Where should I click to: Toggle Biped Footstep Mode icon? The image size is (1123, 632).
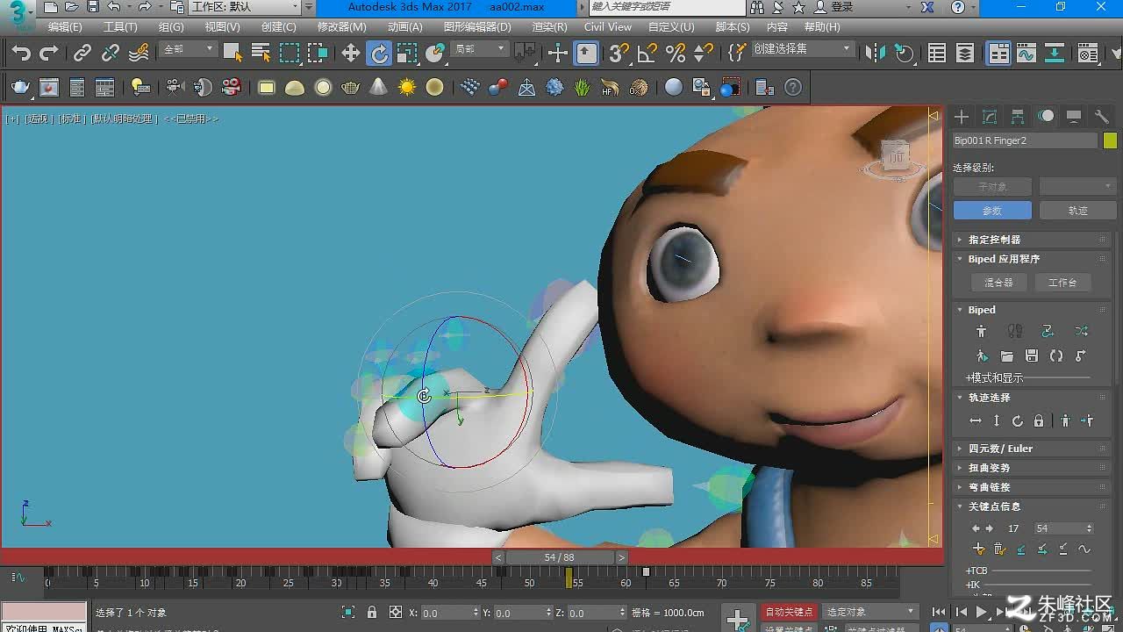point(1015,331)
